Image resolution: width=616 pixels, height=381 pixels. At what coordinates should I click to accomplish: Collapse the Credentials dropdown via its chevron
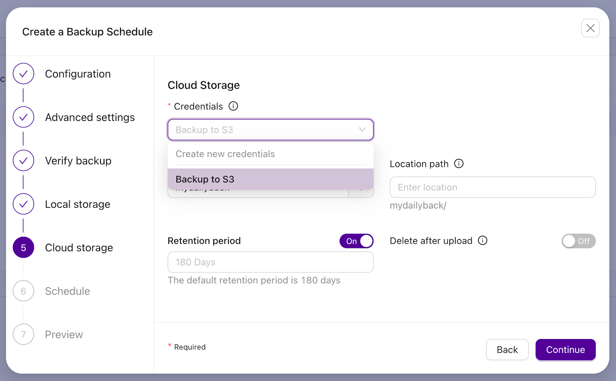tap(362, 130)
